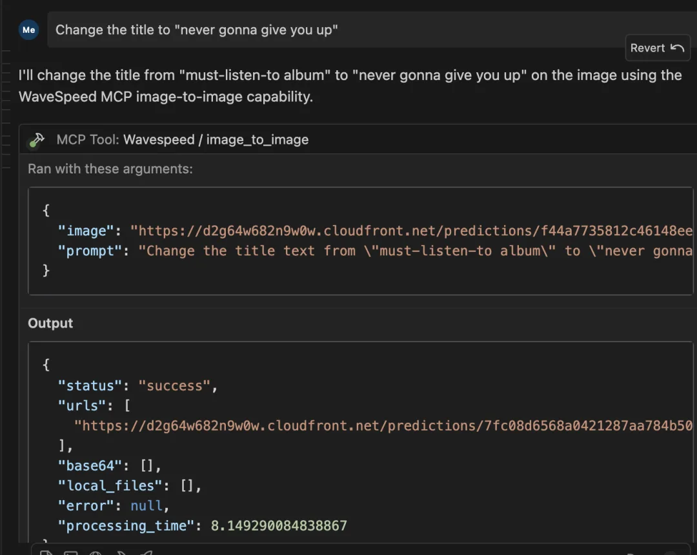The height and width of the screenshot is (555, 697).
Task: Click the "success" status value
Action: point(174,386)
